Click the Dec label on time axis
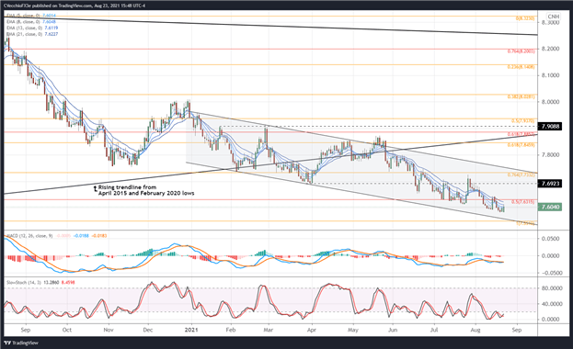The width and height of the screenshot is (573, 349). point(148,330)
